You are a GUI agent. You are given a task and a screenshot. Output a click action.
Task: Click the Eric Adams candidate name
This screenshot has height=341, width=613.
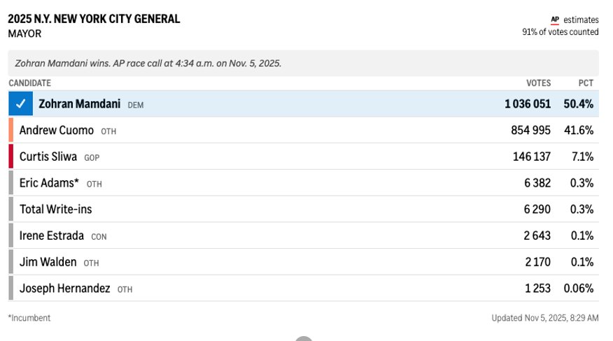pyautogui.click(x=49, y=183)
